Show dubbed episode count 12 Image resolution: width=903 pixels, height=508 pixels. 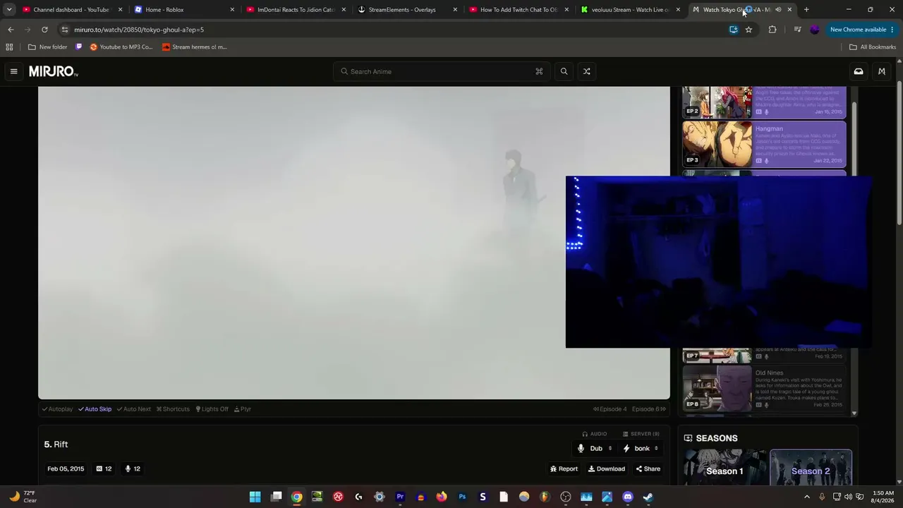(133, 468)
